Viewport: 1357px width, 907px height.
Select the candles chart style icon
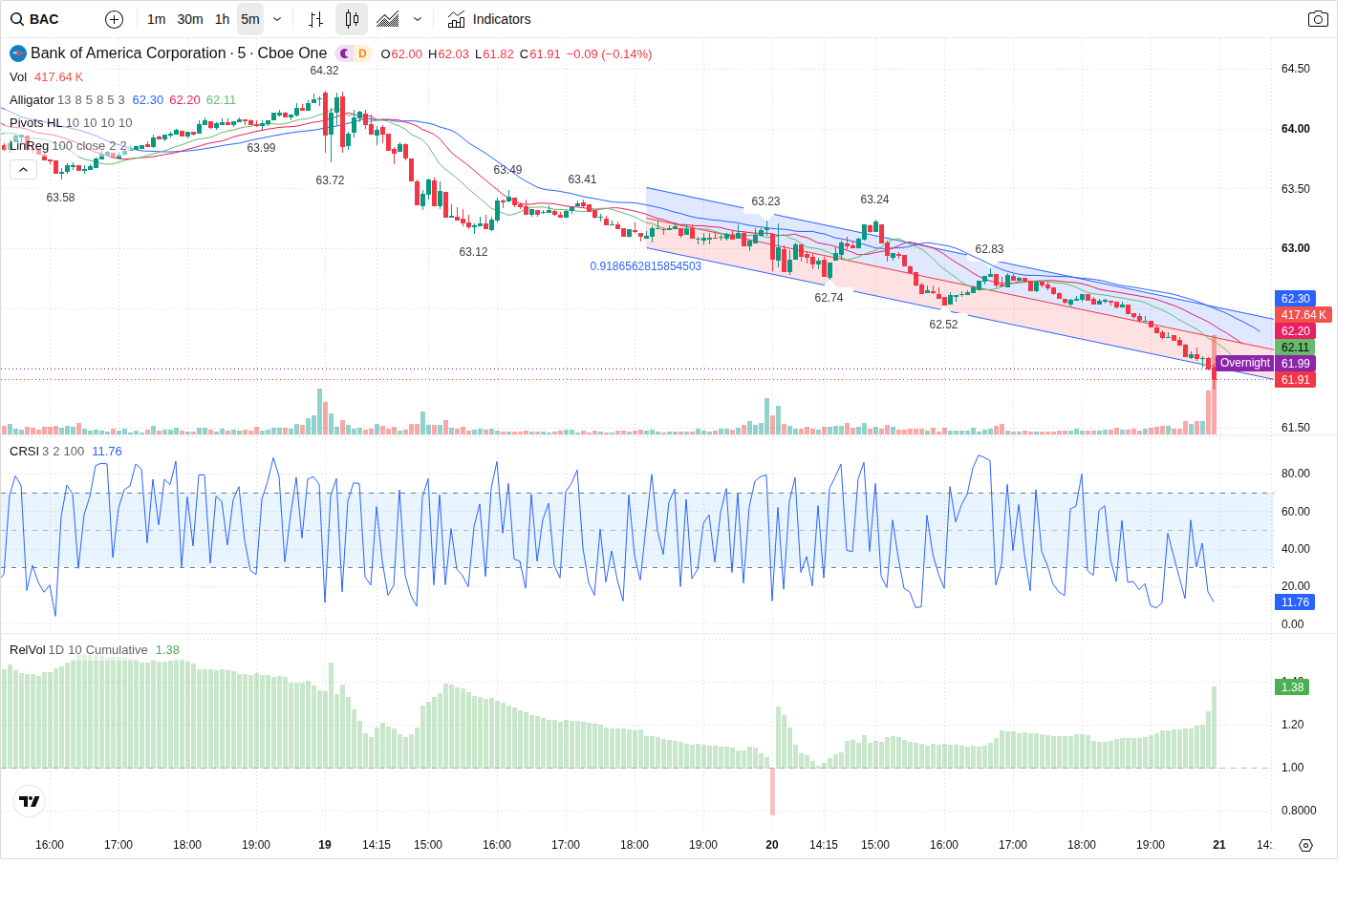coord(352,19)
